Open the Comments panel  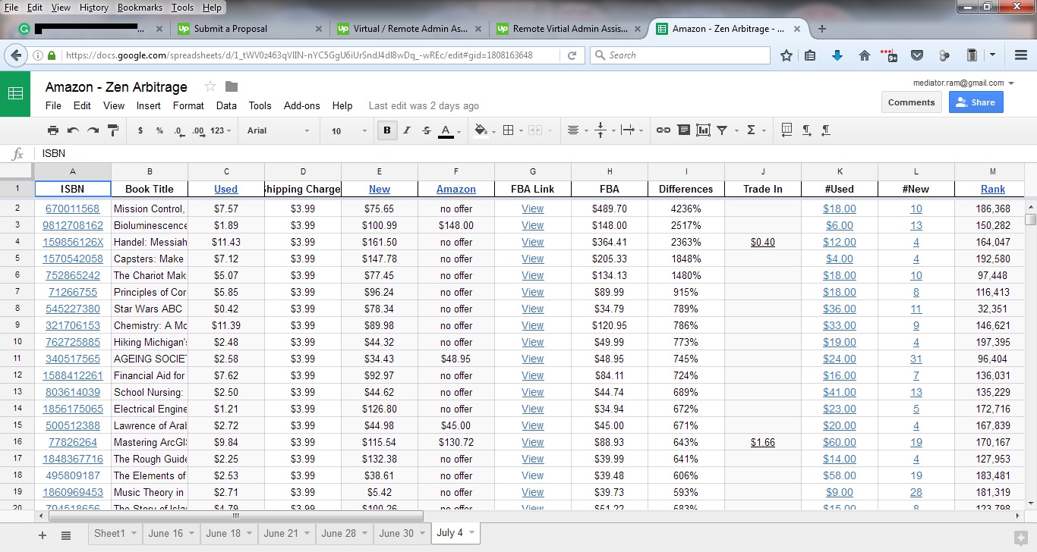point(911,102)
